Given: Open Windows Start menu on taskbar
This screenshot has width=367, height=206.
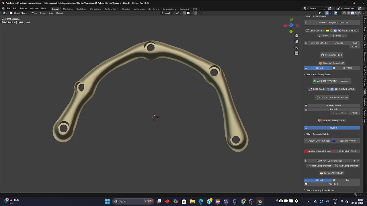Looking at the screenshot, I should point(108,201).
